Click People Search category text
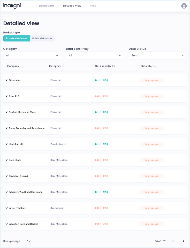 pyautogui.click(x=58, y=144)
